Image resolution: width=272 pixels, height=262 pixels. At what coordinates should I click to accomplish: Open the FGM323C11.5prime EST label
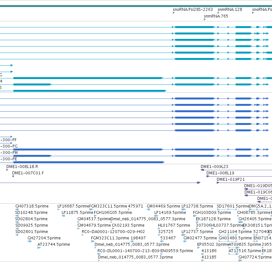pyautogui.click(x=108, y=206)
